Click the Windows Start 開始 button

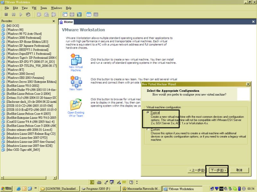[x=7, y=189]
